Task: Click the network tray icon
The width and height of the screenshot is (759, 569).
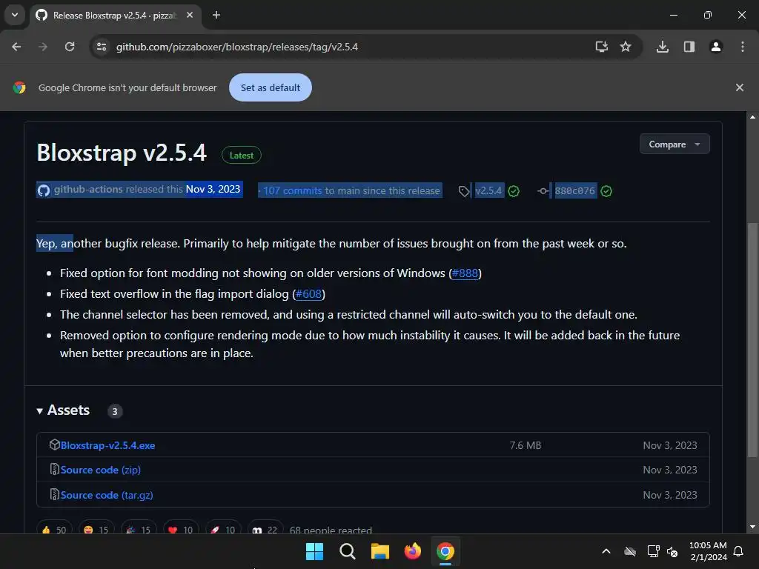Action: tap(653, 551)
